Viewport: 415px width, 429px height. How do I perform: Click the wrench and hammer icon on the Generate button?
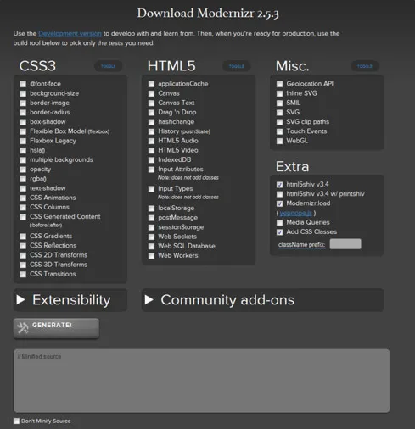pyautogui.click(x=23, y=327)
